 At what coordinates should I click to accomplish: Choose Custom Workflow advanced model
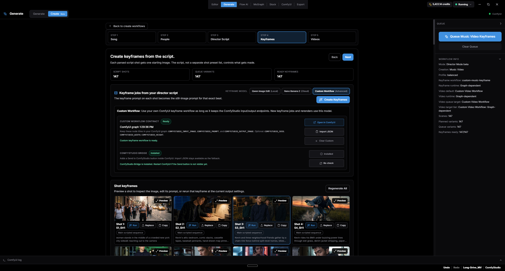pyautogui.click(x=331, y=91)
